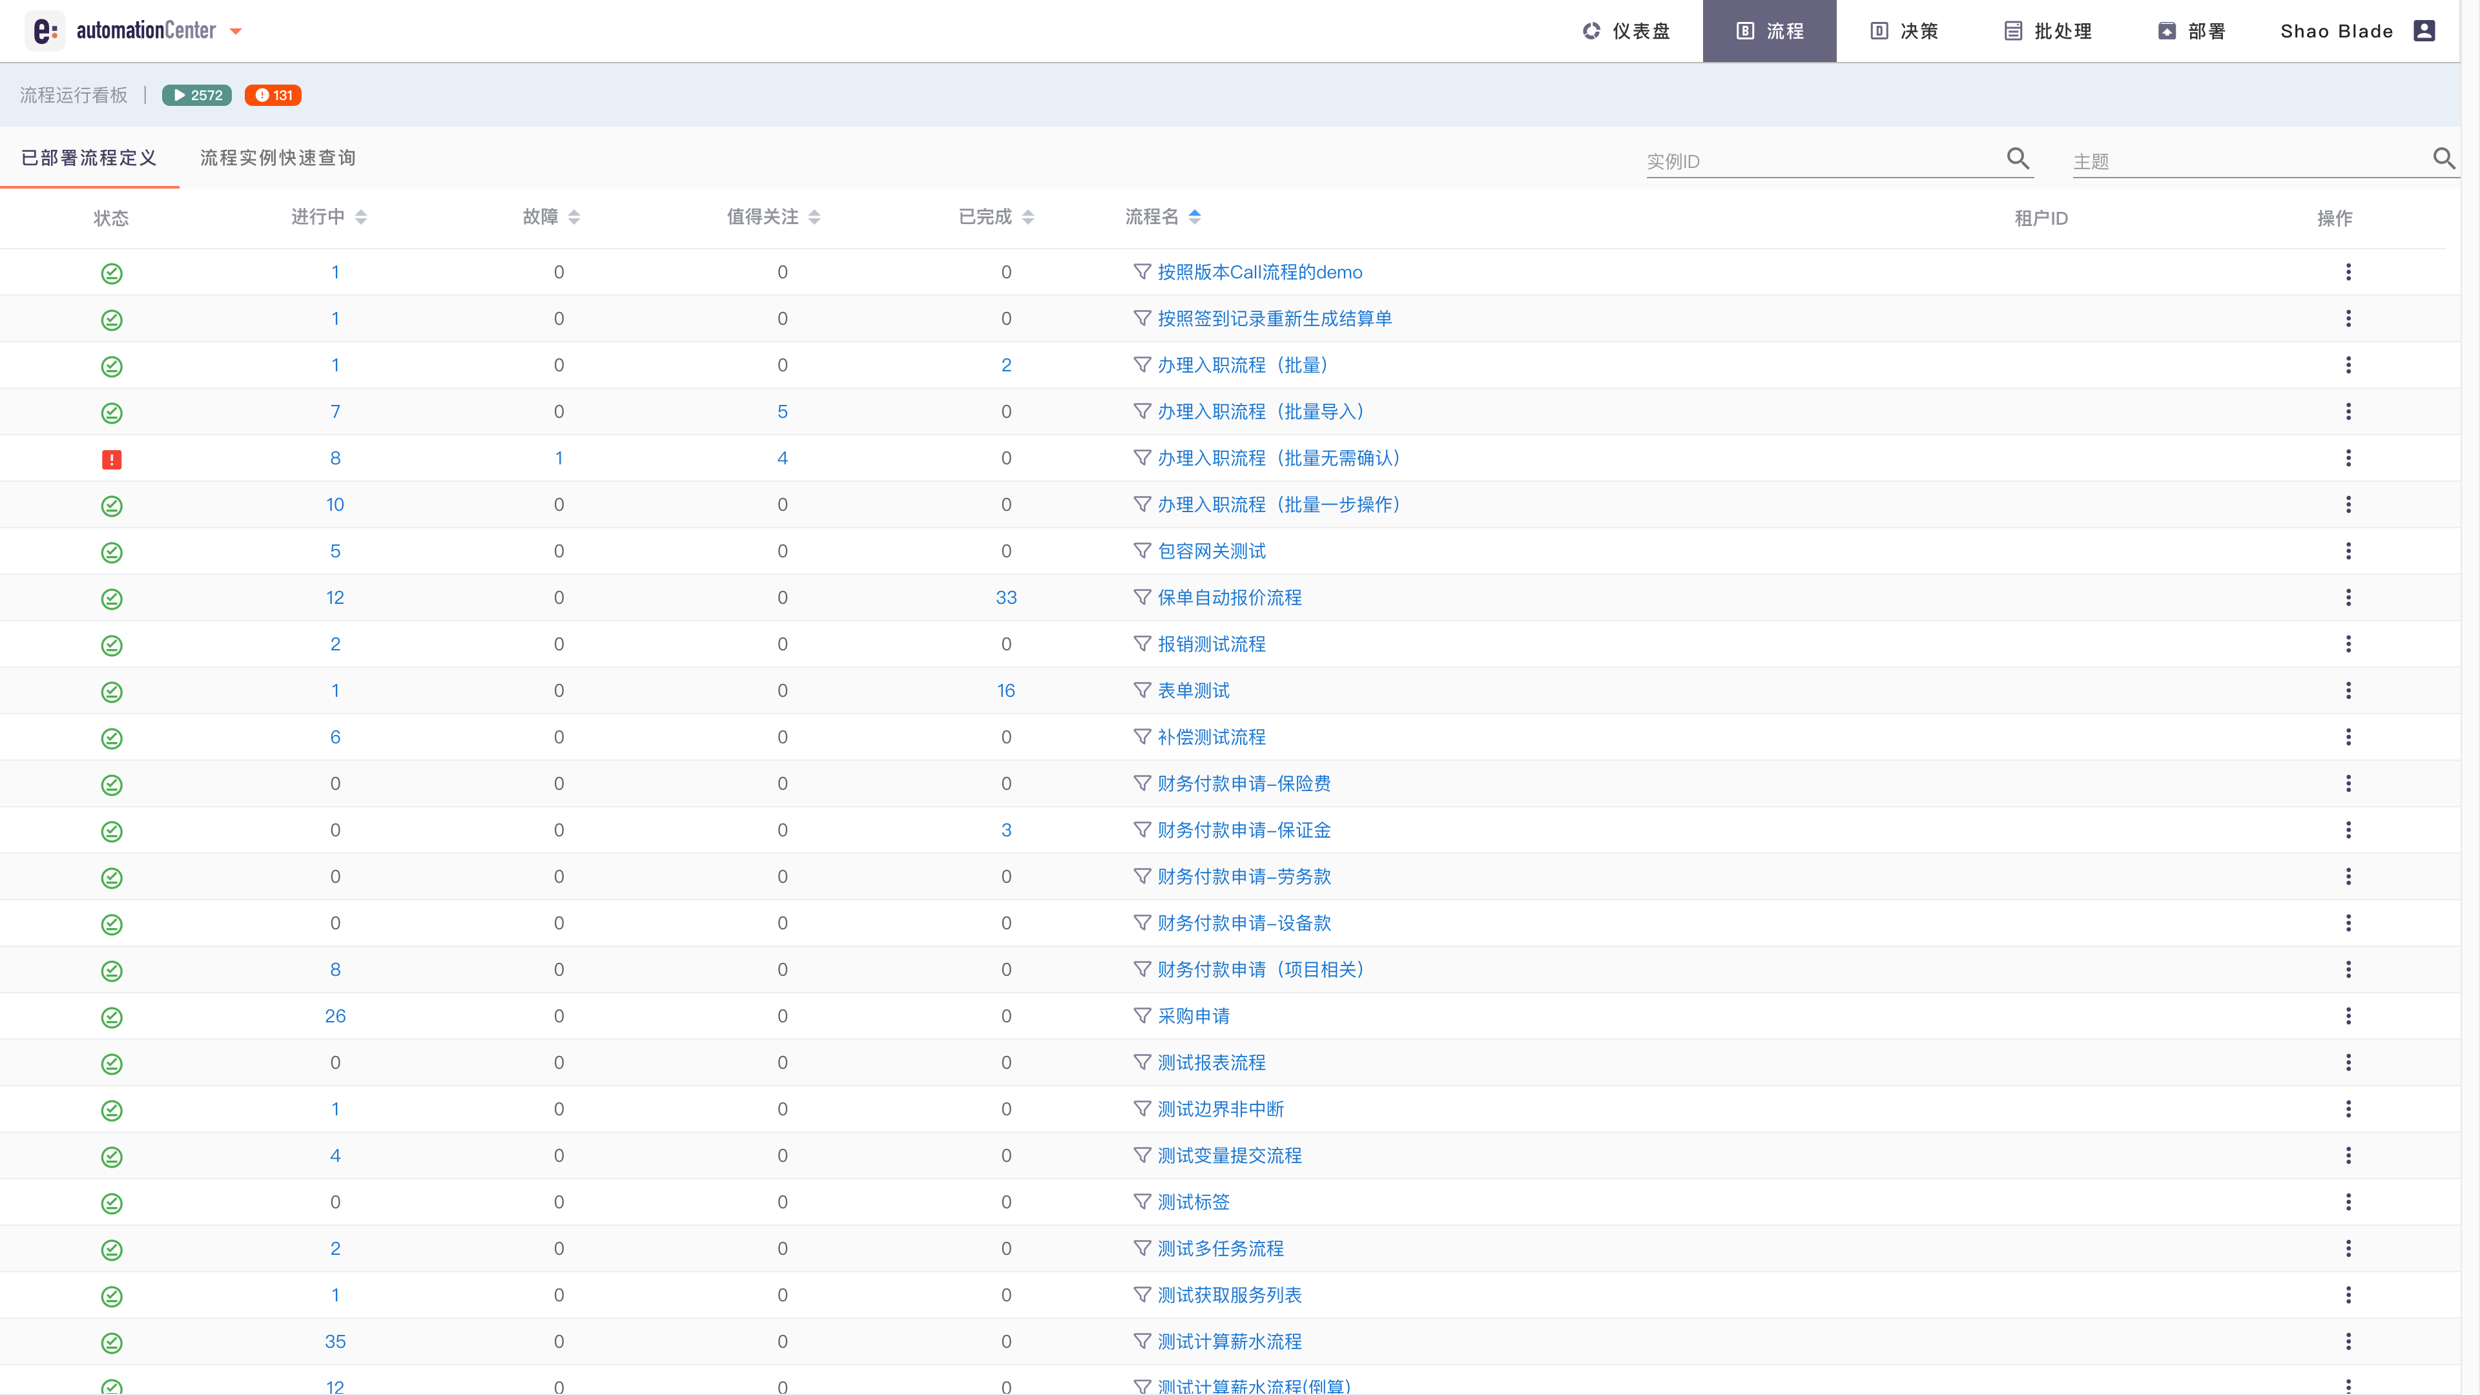Open actions menu for 办理入职流程（批量无需确认）
This screenshot has width=2480, height=1395.
[2348, 459]
